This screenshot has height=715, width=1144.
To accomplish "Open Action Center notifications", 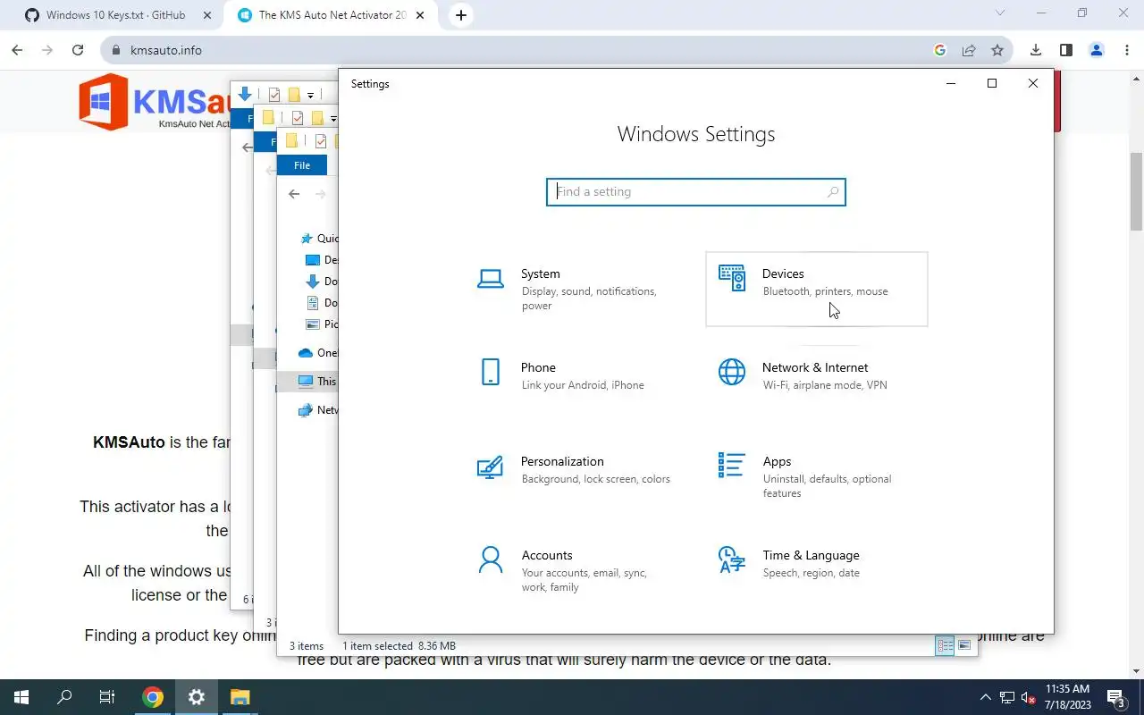I will 1116,697.
